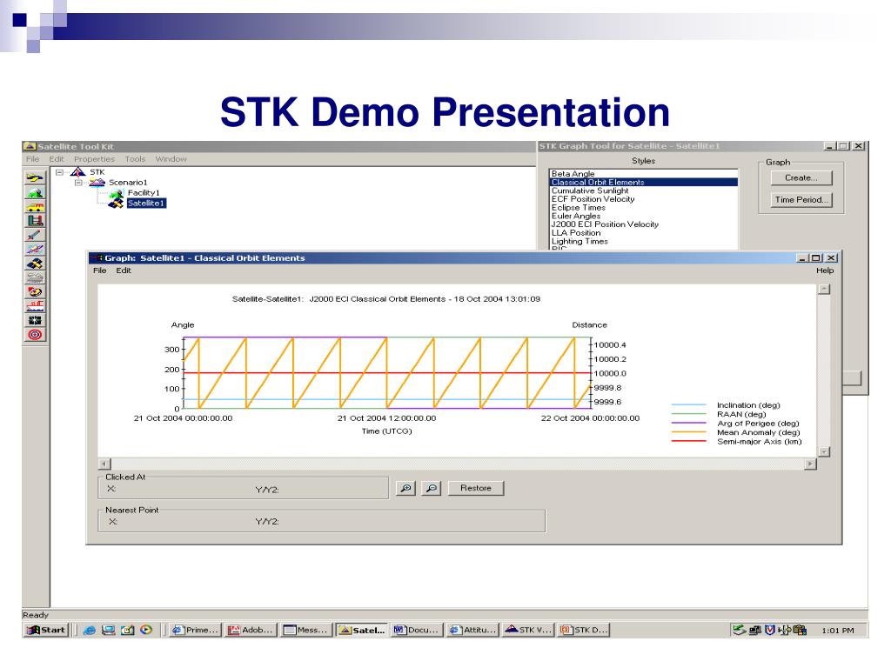Switch to the Prime... taskbar window
Viewport: 891px width, 668px height.
(x=196, y=630)
